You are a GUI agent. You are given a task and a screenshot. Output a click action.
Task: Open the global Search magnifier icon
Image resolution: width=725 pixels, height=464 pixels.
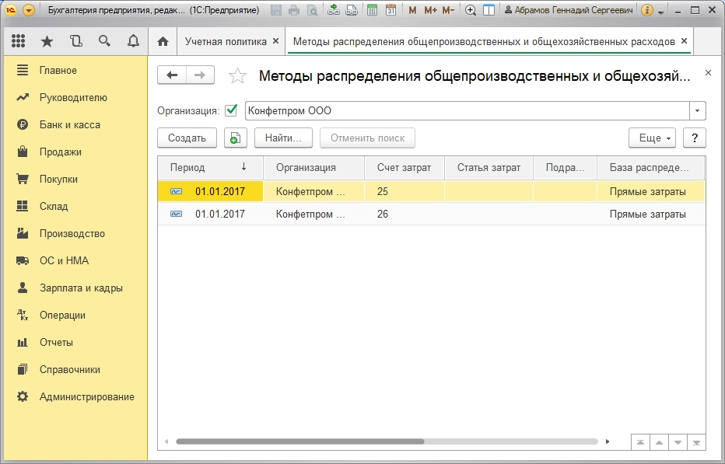tap(104, 41)
